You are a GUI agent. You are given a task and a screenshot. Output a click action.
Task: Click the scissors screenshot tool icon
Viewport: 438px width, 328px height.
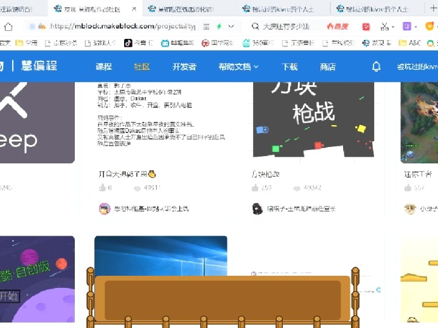(x=384, y=27)
